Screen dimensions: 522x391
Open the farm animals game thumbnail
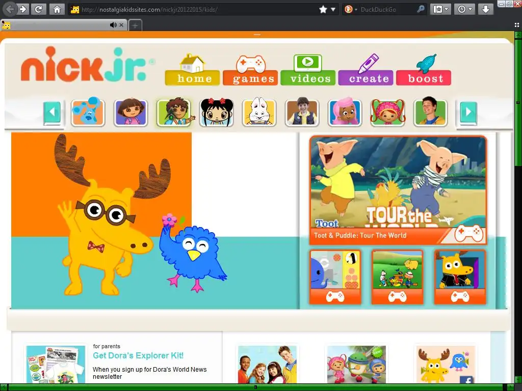coord(398,276)
